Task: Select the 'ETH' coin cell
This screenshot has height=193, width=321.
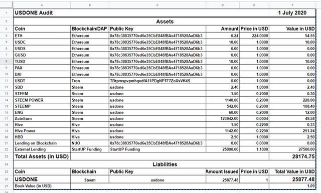Action: [x=42, y=36]
